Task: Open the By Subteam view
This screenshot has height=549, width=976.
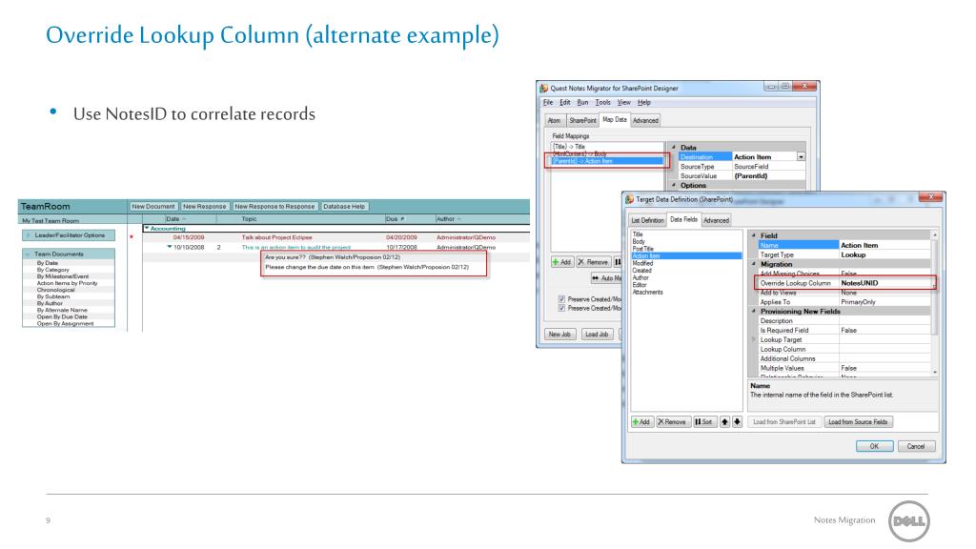Action: pyautogui.click(x=53, y=297)
